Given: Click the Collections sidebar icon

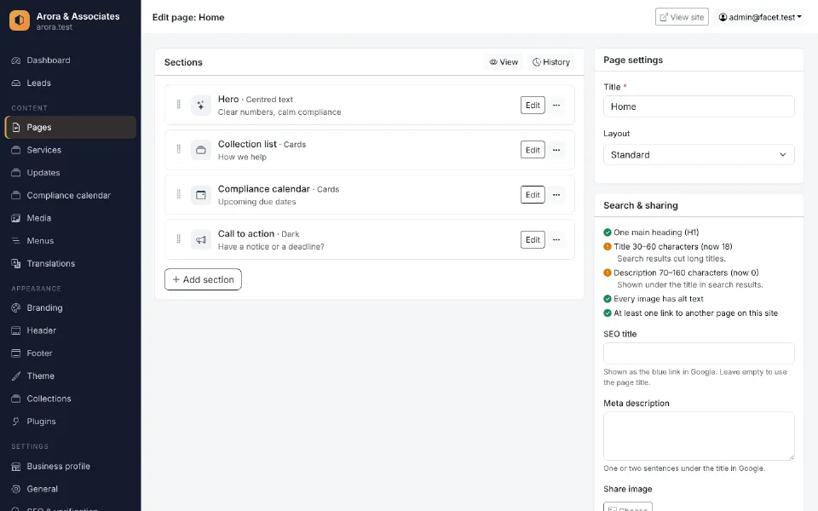Looking at the screenshot, I should pos(16,399).
